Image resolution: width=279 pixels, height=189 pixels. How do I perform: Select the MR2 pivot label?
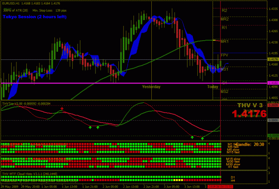225,19
